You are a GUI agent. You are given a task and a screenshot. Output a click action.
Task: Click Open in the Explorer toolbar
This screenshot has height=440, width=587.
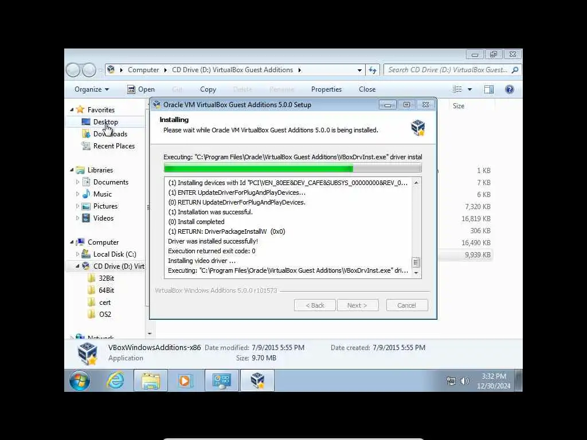click(141, 89)
